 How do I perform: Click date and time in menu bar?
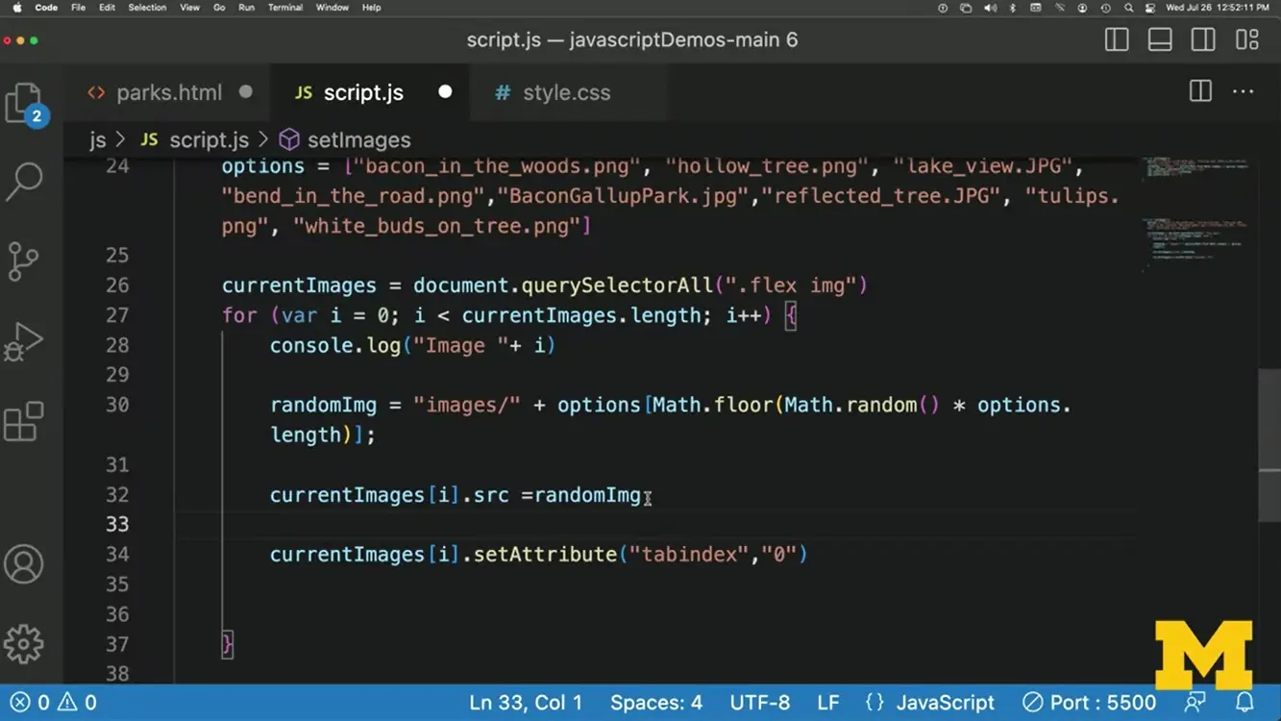pyautogui.click(x=1218, y=8)
